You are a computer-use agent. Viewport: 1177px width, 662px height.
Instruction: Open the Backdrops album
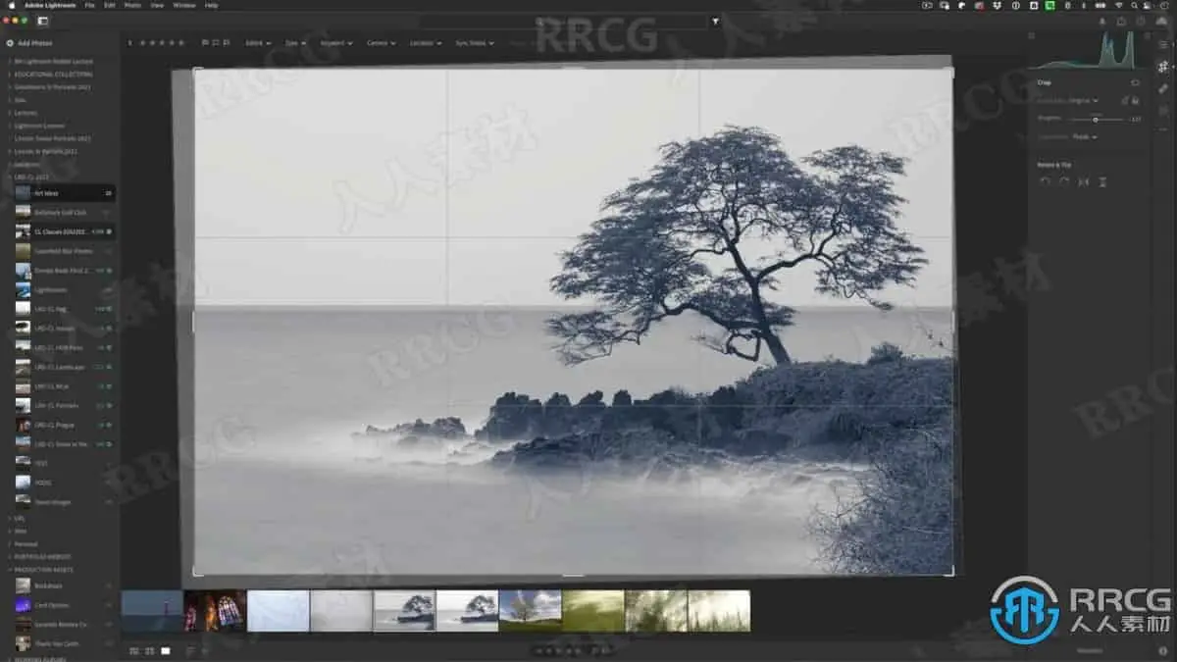(x=64, y=586)
